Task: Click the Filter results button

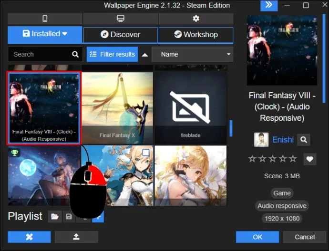Action: [x=112, y=54]
